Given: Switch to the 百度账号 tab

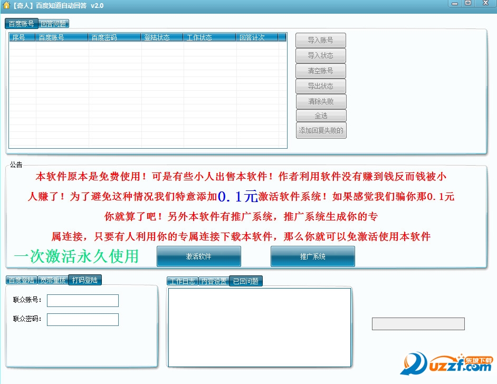Looking at the screenshot, I should point(21,24).
